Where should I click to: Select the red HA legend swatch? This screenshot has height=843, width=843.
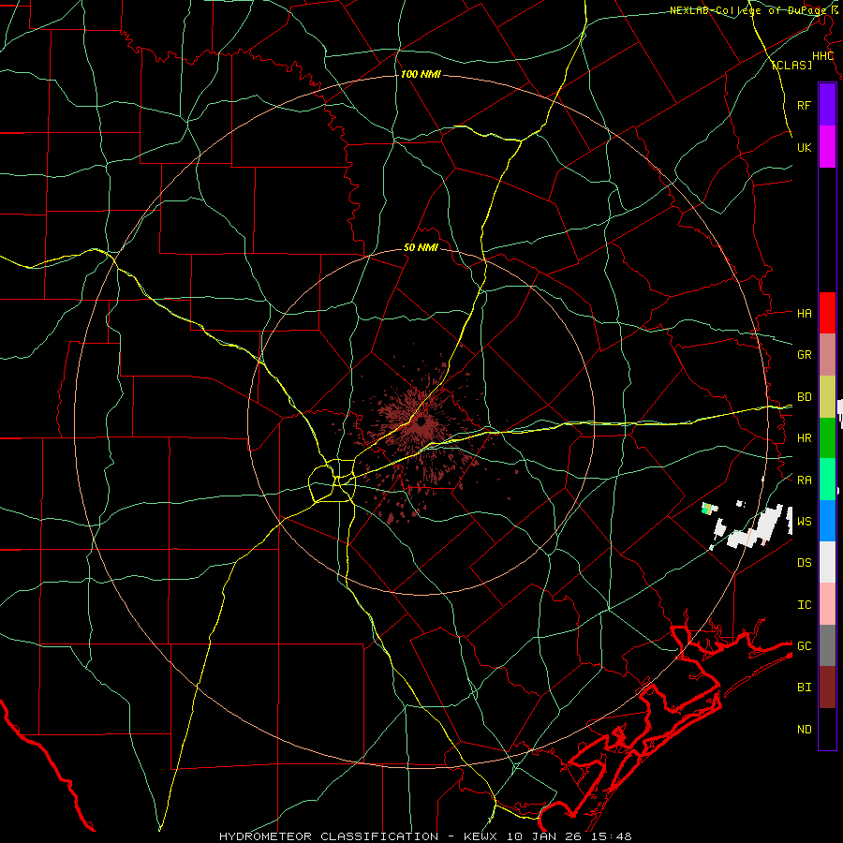(827, 313)
